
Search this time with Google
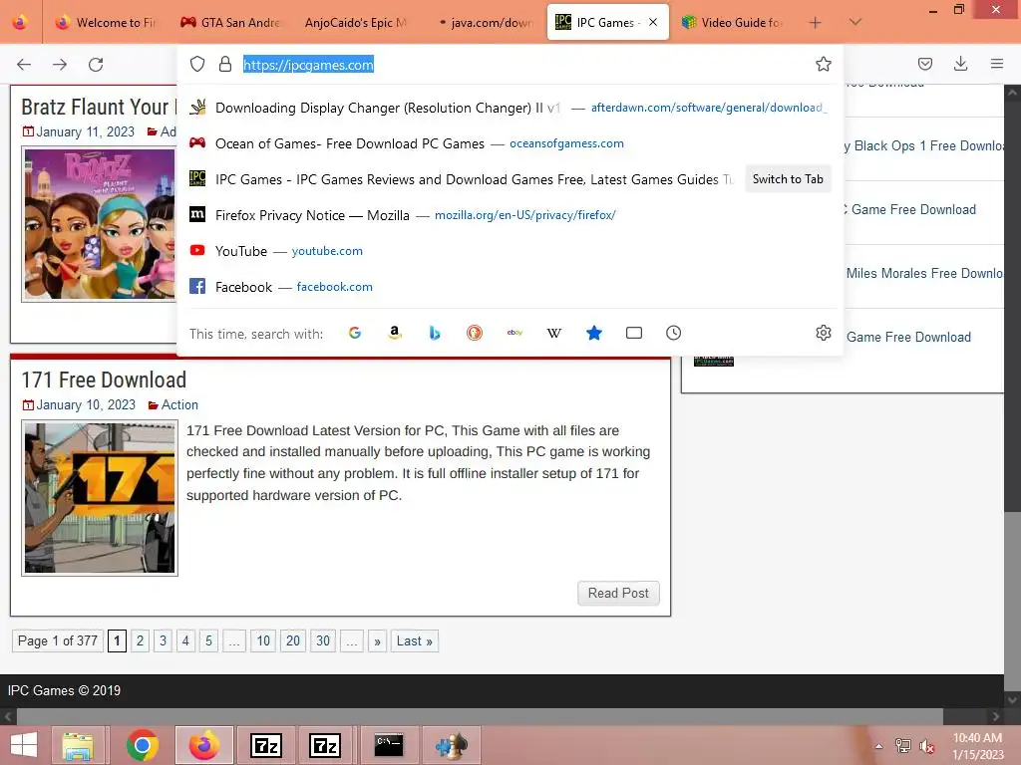pos(355,333)
